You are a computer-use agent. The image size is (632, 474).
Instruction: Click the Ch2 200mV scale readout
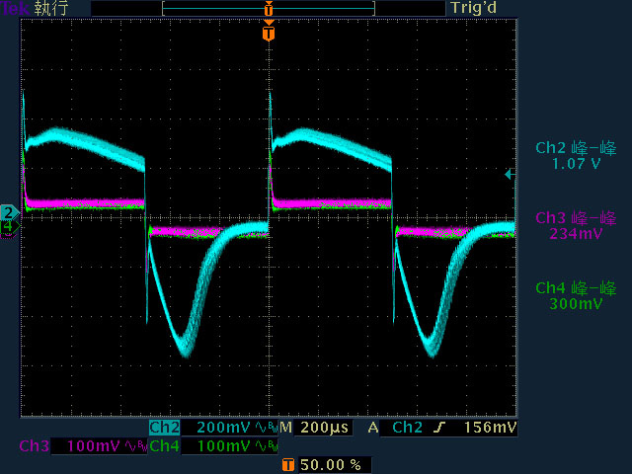pyautogui.click(x=223, y=428)
